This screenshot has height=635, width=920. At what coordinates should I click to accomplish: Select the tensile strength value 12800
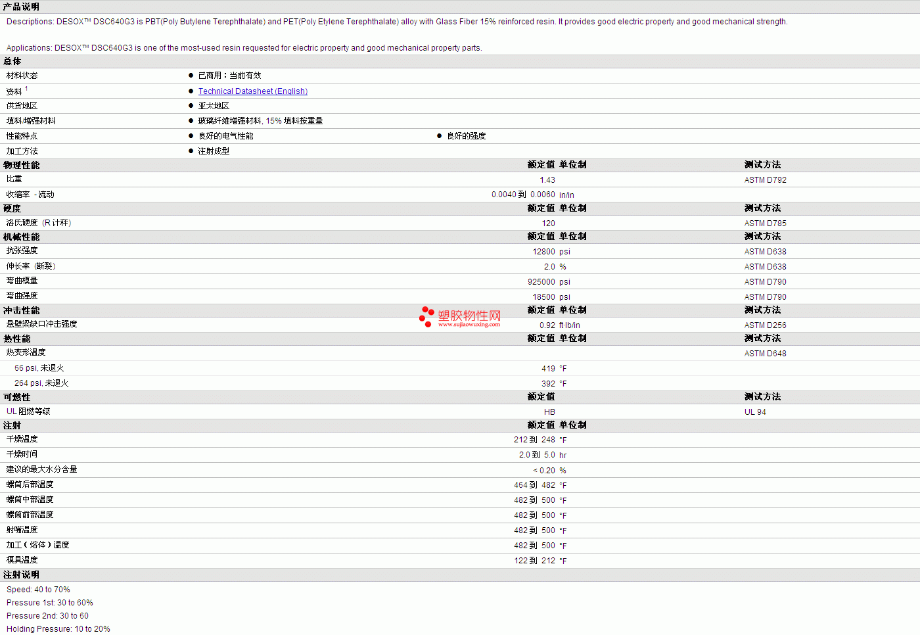pos(544,252)
